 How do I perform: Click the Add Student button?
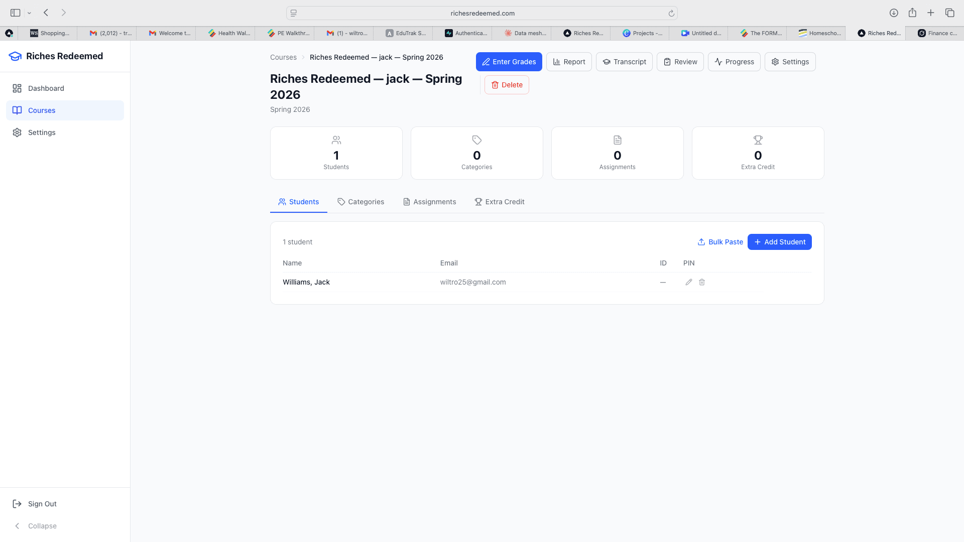tap(779, 241)
